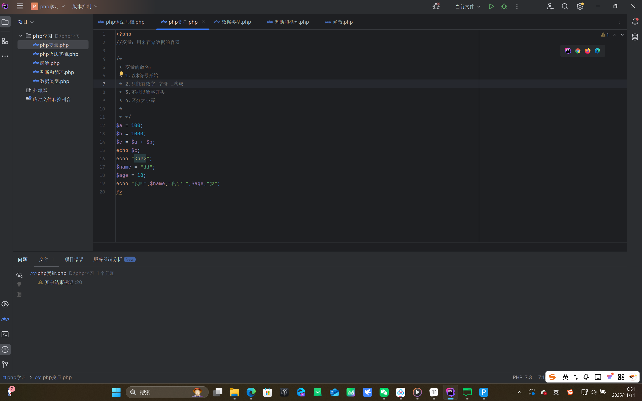Switch to the 项目错误 tab

(x=74, y=259)
